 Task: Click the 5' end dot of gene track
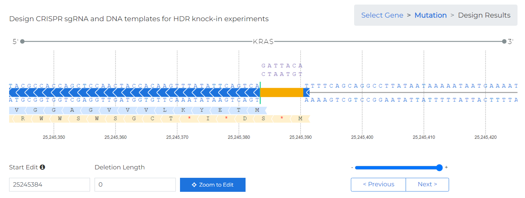(22, 42)
